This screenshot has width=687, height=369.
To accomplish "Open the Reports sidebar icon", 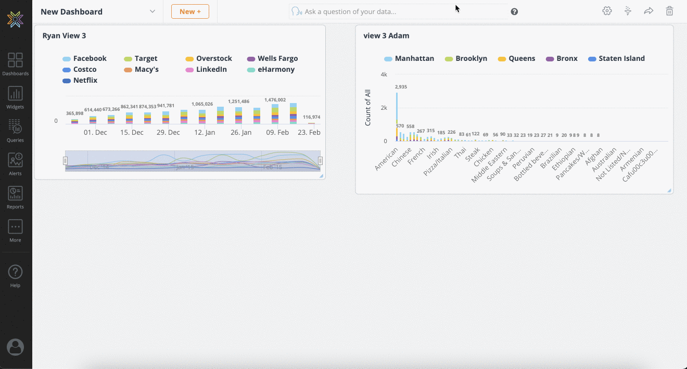I will pyautogui.click(x=15, y=197).
